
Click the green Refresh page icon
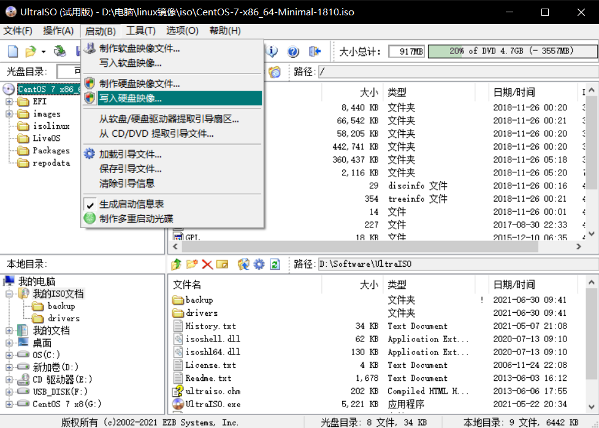click(275, 264)
